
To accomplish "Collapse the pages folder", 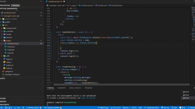I will (9, 41).
